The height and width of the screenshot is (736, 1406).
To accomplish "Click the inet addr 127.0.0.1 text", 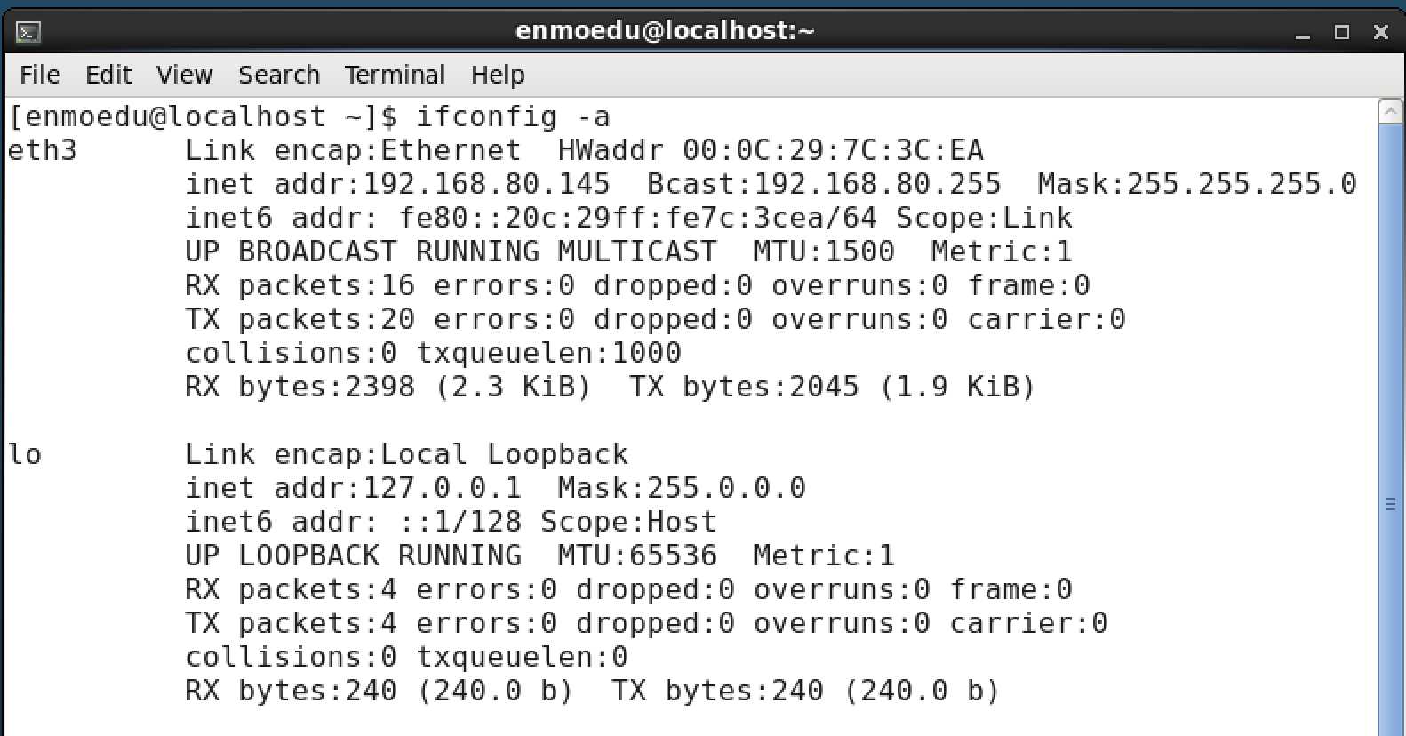I will [x=353, y=488].
